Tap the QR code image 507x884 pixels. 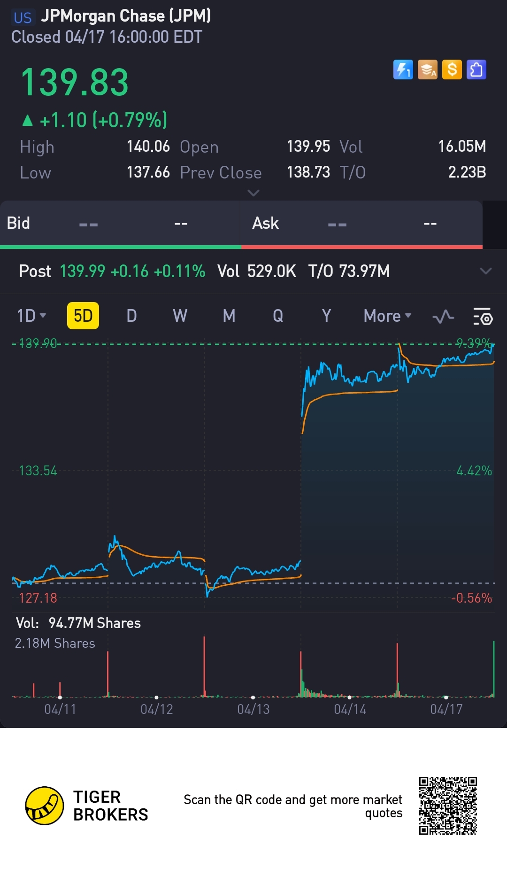(448, 806)
